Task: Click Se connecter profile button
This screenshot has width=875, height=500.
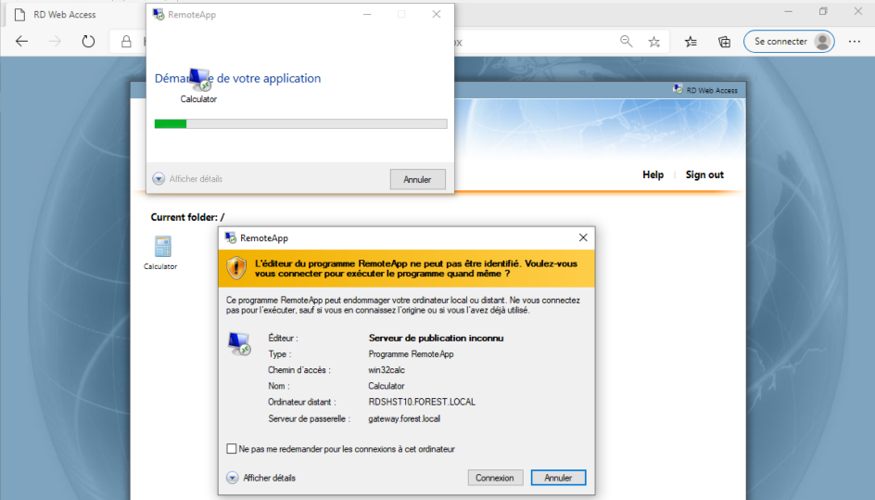Action: click(789, 42)
